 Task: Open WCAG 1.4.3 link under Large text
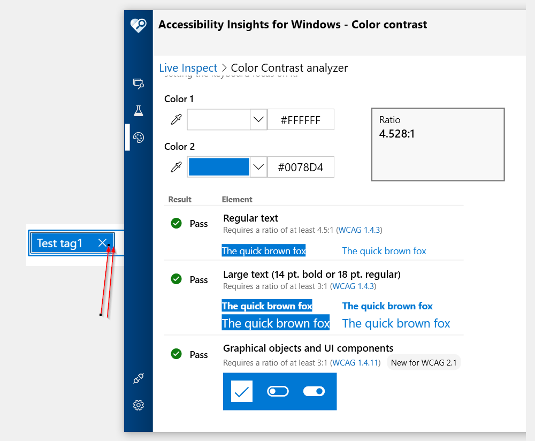(353, 286)
